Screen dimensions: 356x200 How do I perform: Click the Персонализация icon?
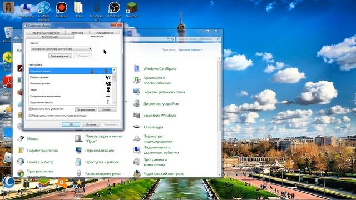(78, 150)
